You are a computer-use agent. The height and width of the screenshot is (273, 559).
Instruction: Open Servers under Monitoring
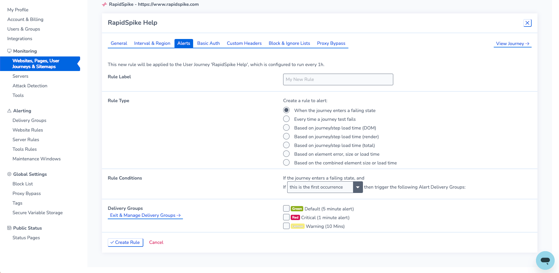pyautogui.click(x=20, y=76)
